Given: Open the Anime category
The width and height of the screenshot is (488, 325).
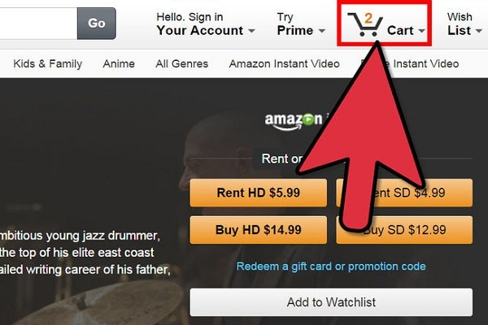Looking at the screenshot, I should tap(119, 63).
